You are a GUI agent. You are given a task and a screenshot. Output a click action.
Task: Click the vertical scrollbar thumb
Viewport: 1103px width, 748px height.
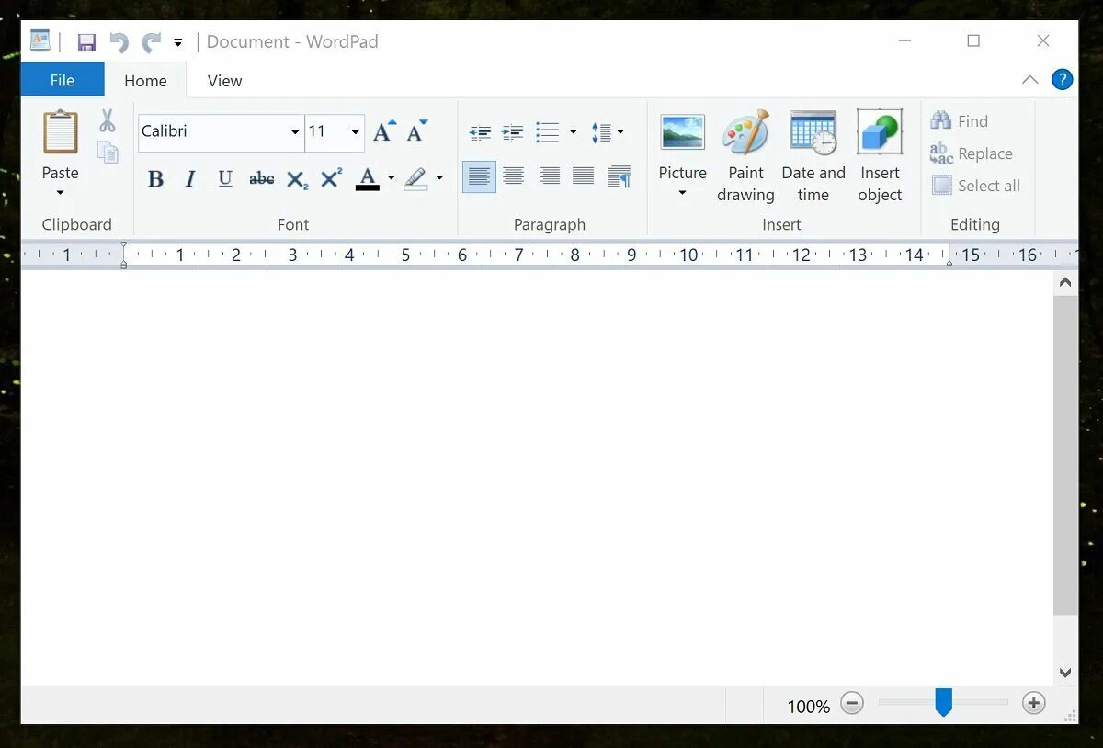point(1065,455)
